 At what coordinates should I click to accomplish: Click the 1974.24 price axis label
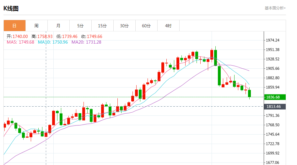pos(273,40)
